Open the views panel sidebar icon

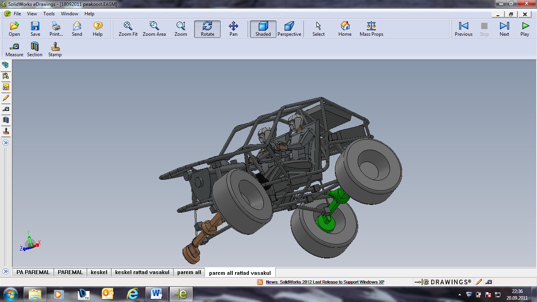click(6, 87)
